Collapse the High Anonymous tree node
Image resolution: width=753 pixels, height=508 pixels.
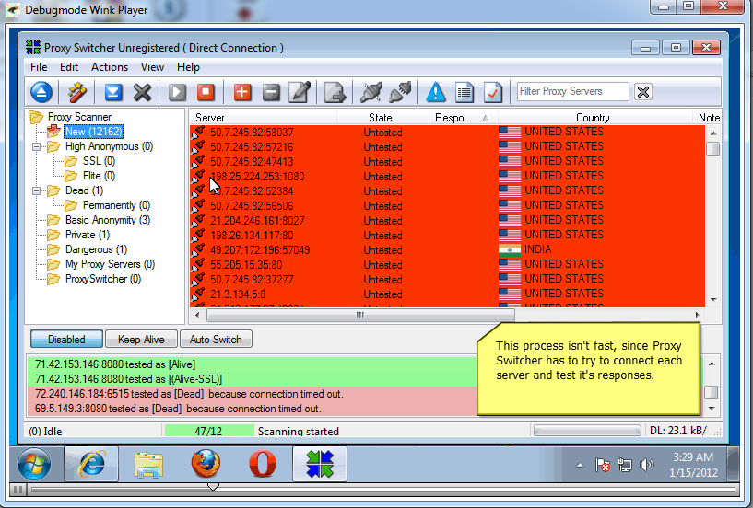click(x=37, y=147)
